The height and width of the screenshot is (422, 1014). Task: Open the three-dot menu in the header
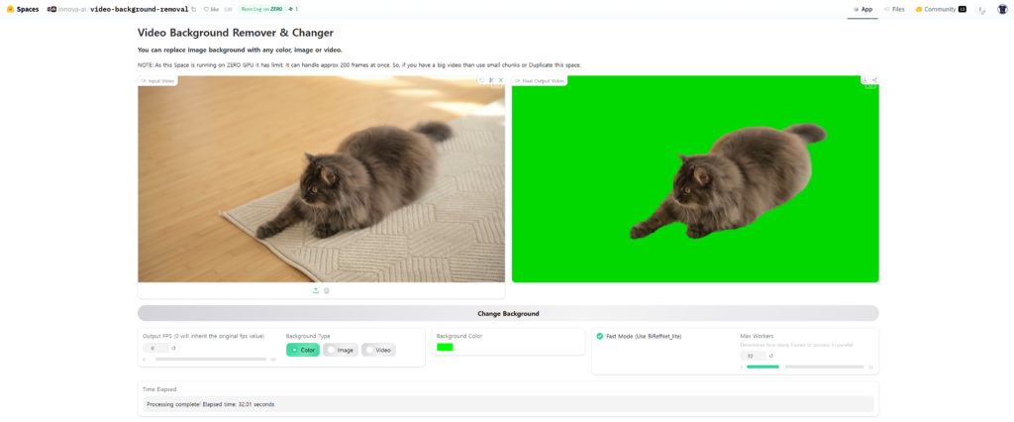coord(981,9)
